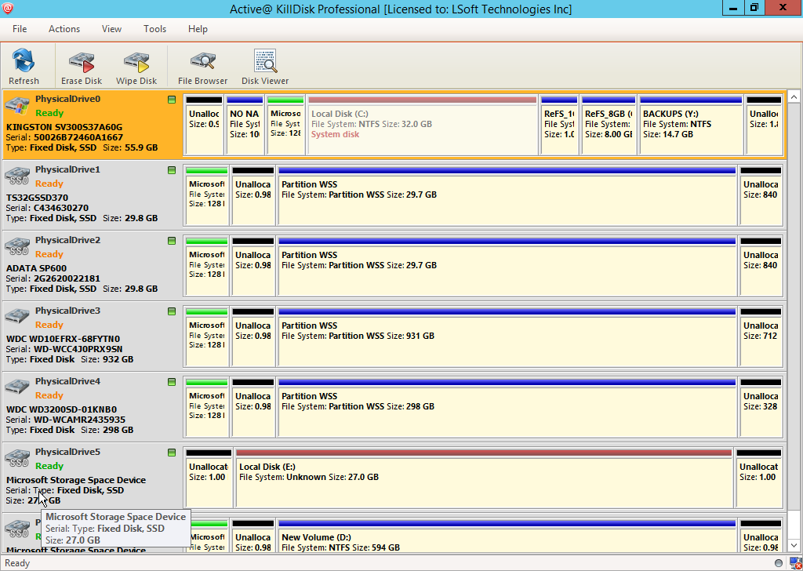Select the PhysicalDrive5 SSD drive icon
The width and height of the screenshot is (803, 571).
point(17,460)
